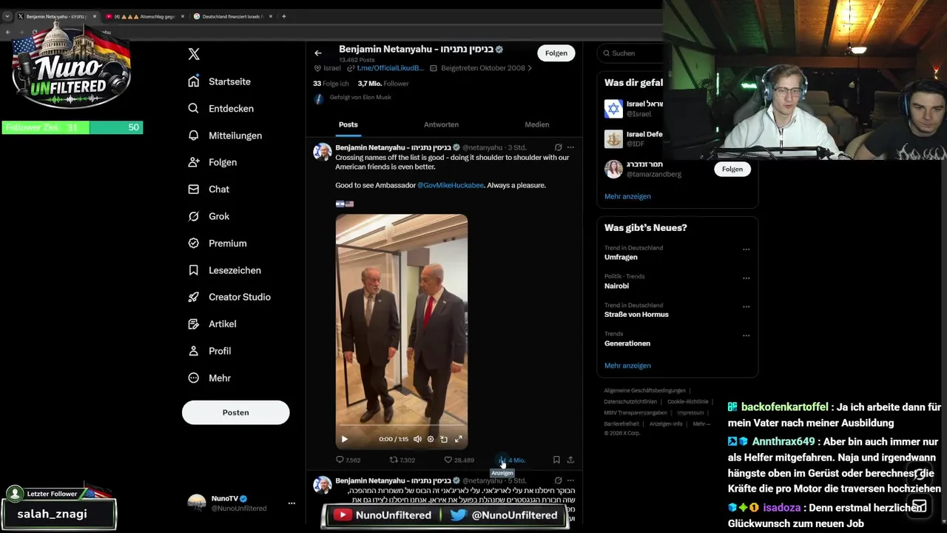Image resolution: width=947 pixels, height=533 pixels.
Task: Switch to the Antworten tab
Action: click(441, 124)
